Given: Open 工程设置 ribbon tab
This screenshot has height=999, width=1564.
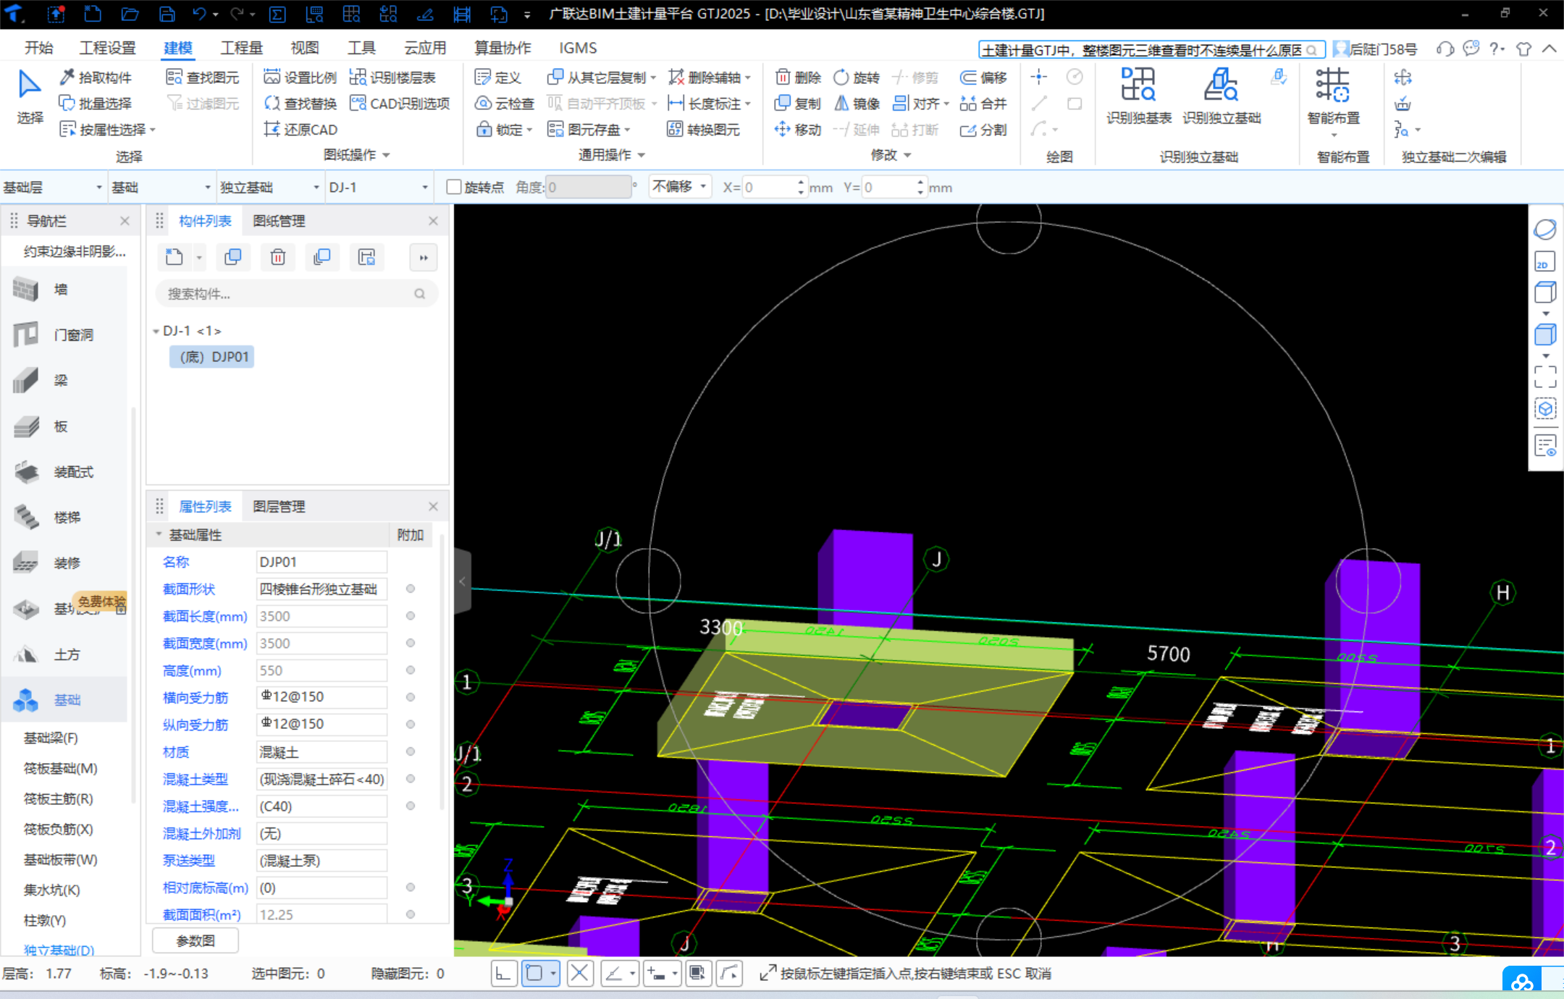Looking at the screenshot, I should (107, 48).
